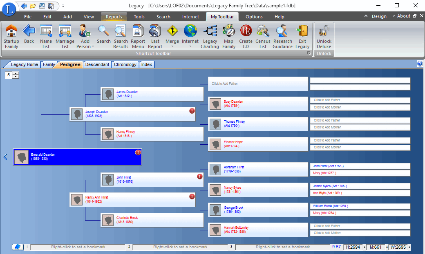This screenshot has height=254, width=425.
Task: Click "Click to Add Father" above Susy Dearden
Action: pyautogui.click(x=258, y=84)
